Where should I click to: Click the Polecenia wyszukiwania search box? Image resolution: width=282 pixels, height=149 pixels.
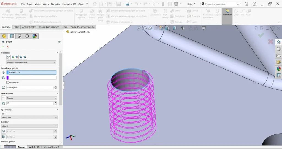(221, 4)
